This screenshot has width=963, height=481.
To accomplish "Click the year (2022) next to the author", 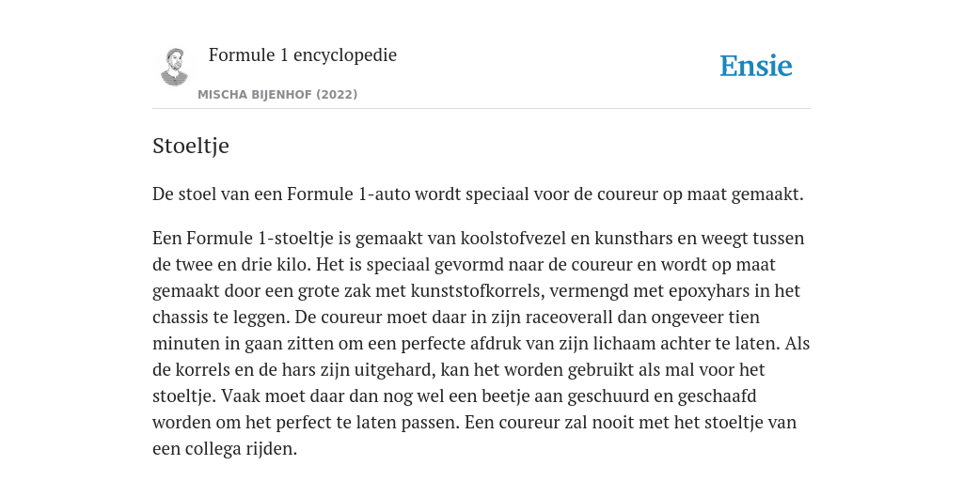I will pyautogui.click(x=337, y=95).
